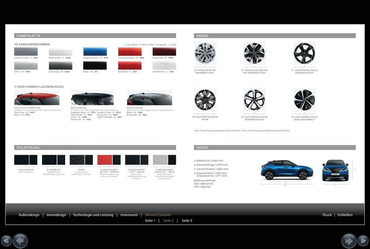Pick the Fuji Sunset Red swatch
Viewport: 370px width, 249px height.
tap(130, 52)
